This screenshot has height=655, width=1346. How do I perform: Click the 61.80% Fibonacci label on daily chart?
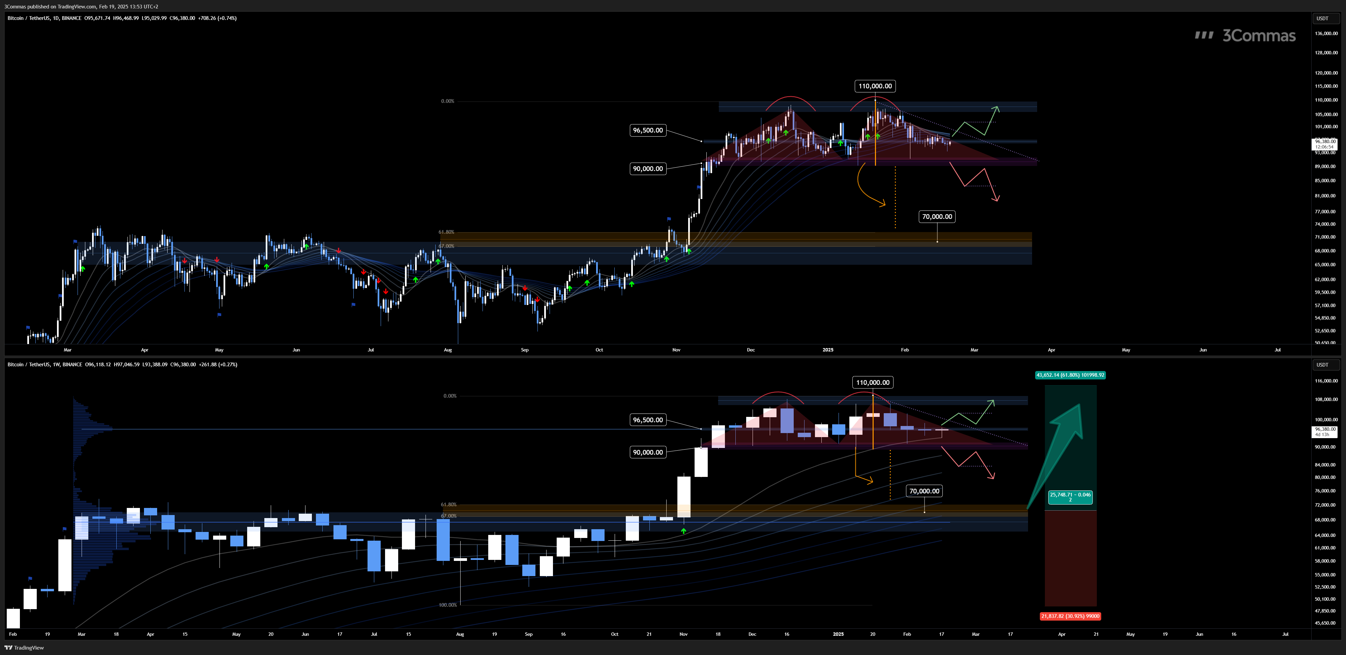pyautogui.click(x=446, y=232)
